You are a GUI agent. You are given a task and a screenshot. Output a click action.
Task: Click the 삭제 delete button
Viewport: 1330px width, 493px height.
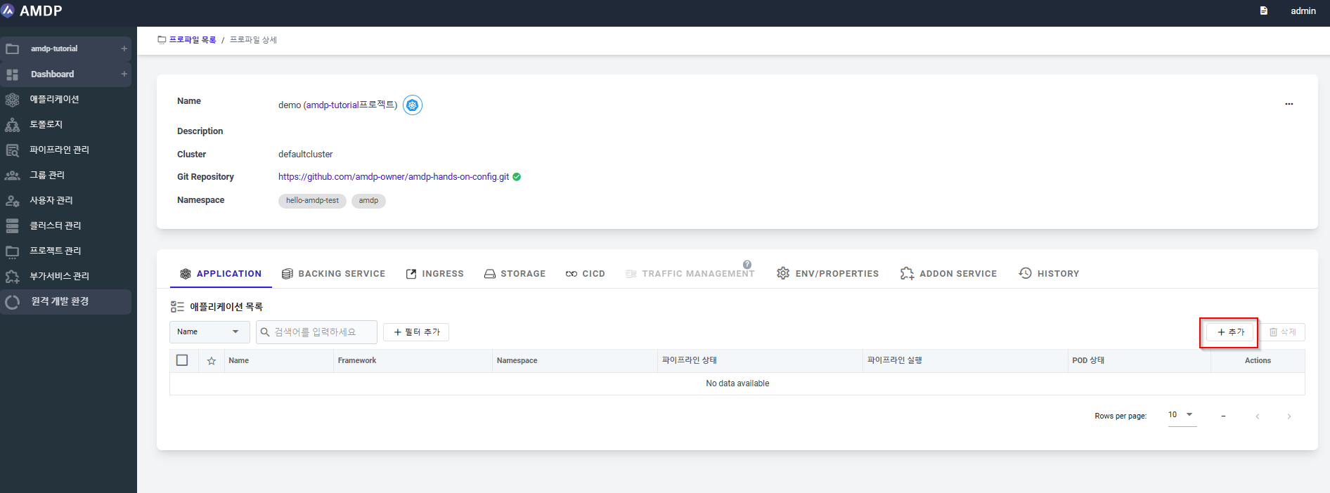[x=1282, y=332]
